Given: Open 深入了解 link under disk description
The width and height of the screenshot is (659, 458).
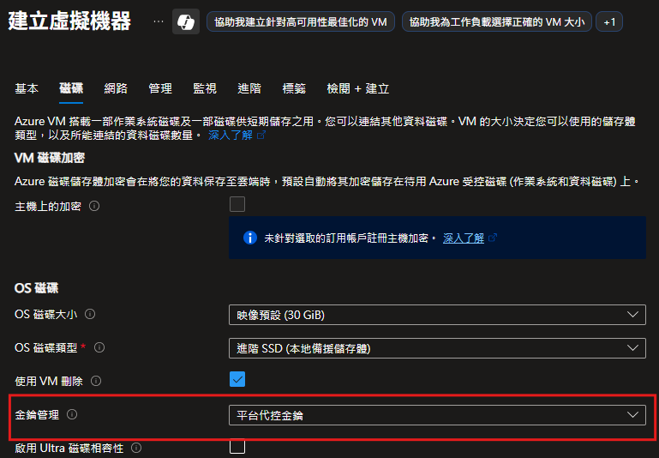Looking at the screenshot, I should (x=231, y=135).
